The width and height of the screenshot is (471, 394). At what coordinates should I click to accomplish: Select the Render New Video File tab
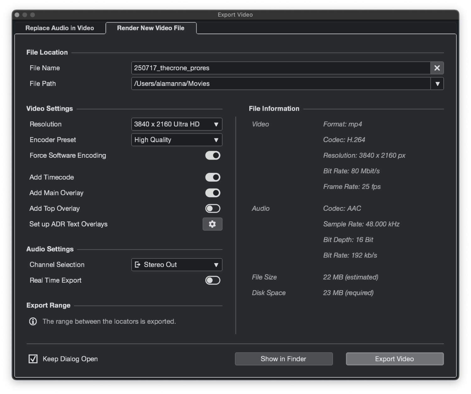pos(151,28)
